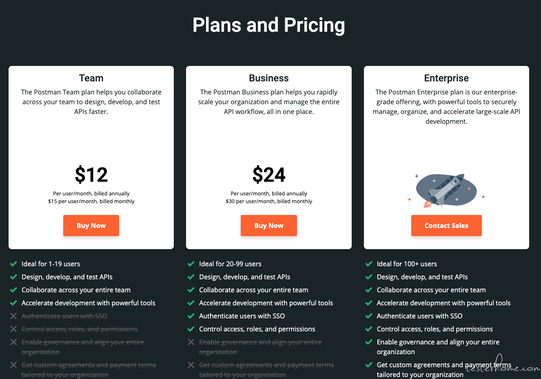Click the Buy Now button for Business plan
The width and height of the screenshot is (541, 379).
click(x=269, y=226)
